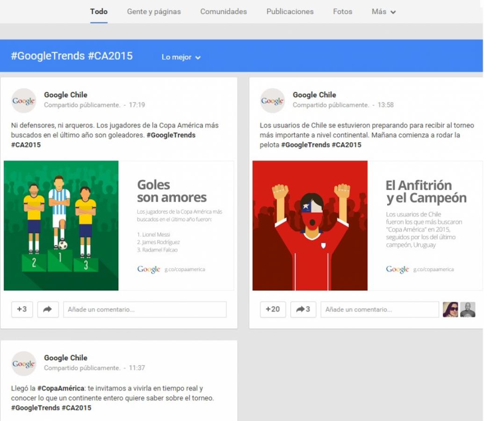Open the 17:19 post timestamp
This screenshot has height=421, width=484.
pos(137,105)
